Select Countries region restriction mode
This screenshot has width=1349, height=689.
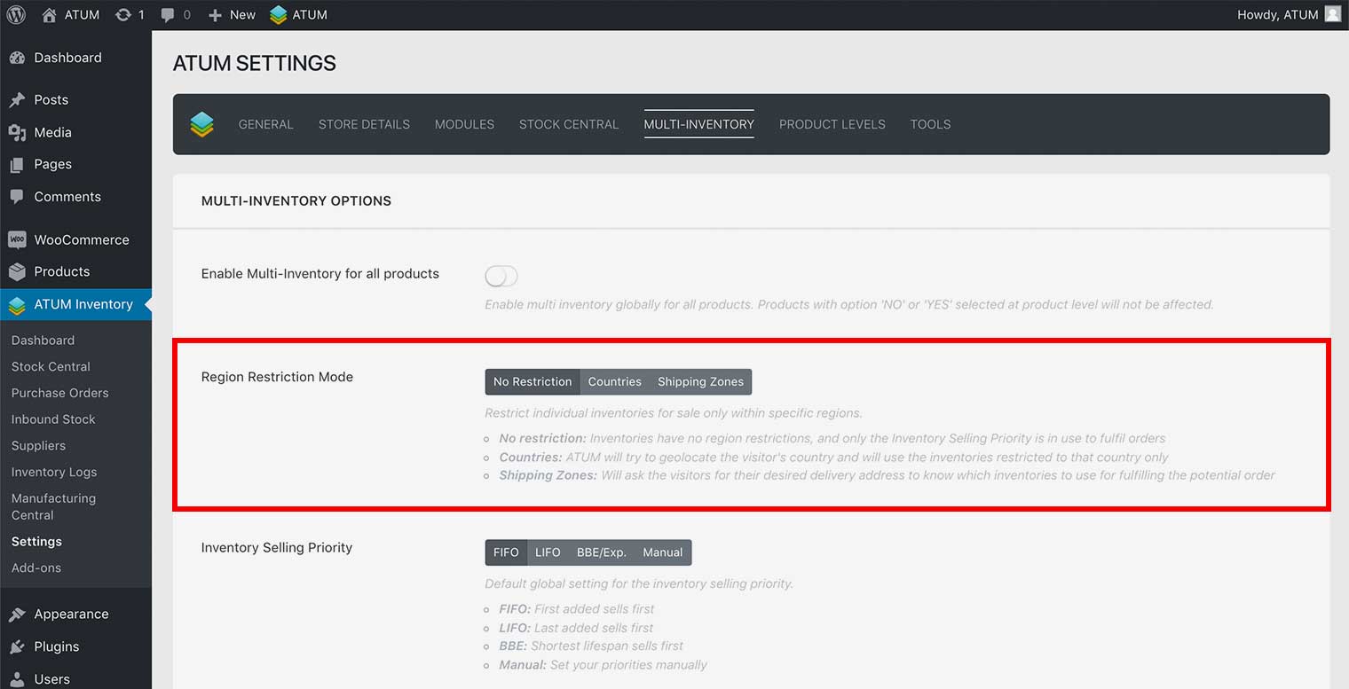pyautogui.click(x=614, y=382)
